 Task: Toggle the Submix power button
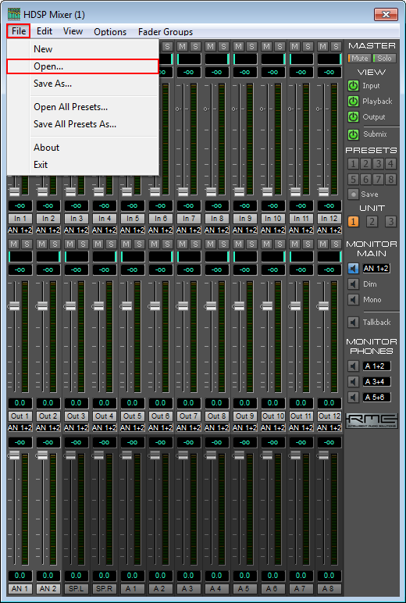click(353, 134)
